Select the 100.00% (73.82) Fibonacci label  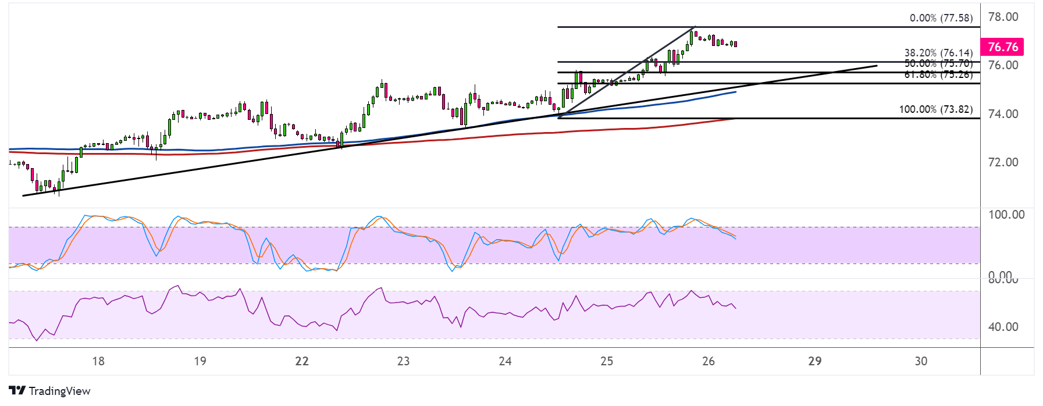[936, 109]
